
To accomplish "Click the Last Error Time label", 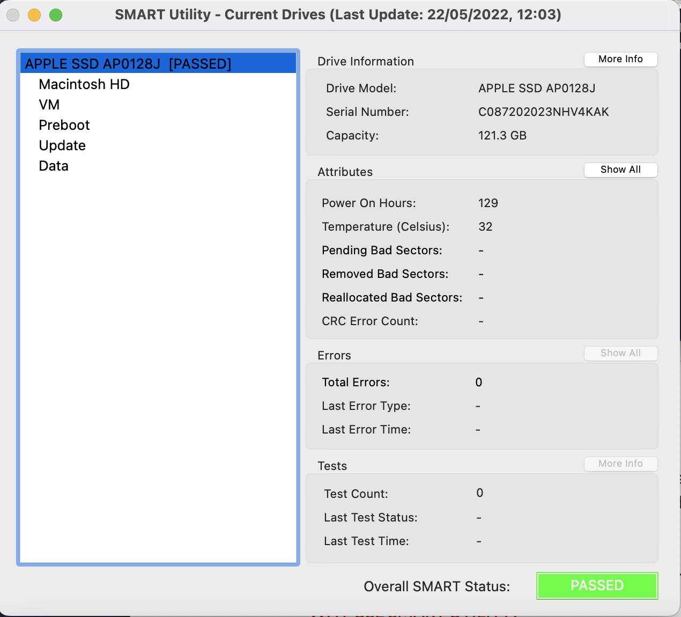I will [366, 429].
